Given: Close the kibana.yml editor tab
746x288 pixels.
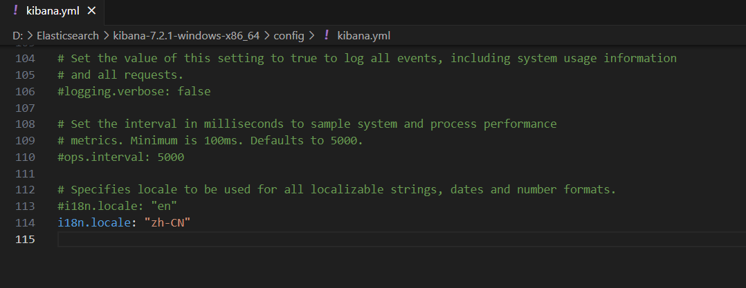Looking at the screenshot, I should (x=91, y=11).
